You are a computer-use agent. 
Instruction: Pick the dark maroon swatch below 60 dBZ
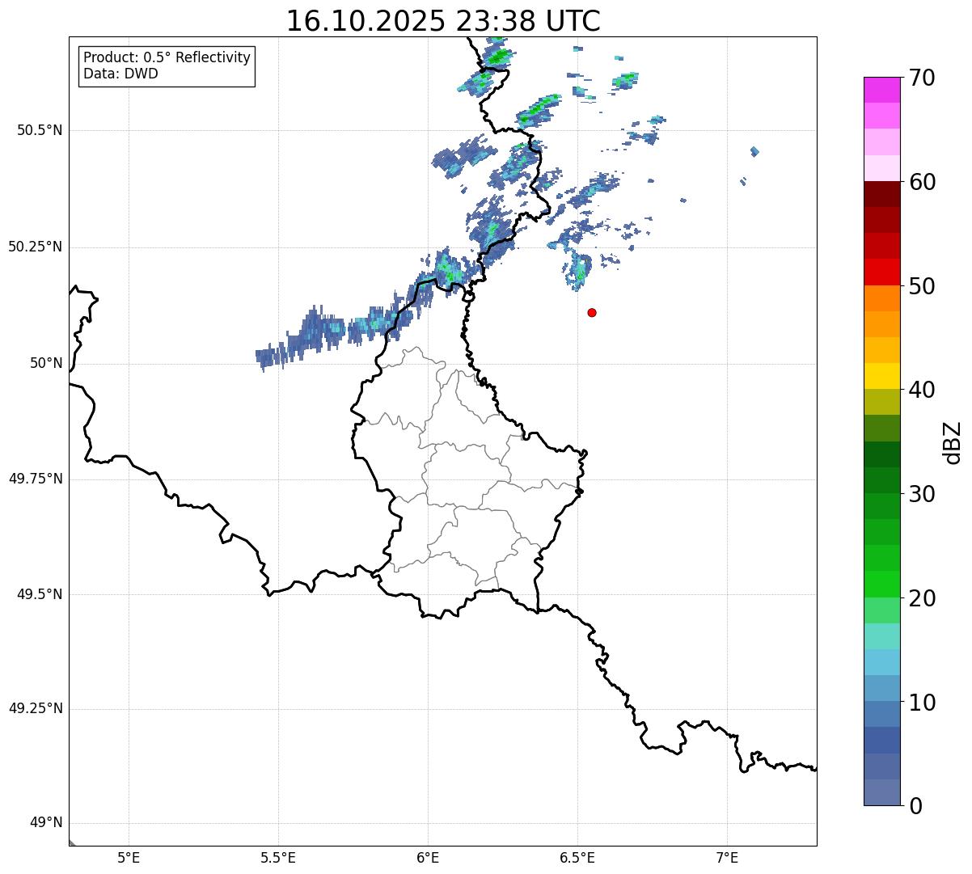pos(881,194)
